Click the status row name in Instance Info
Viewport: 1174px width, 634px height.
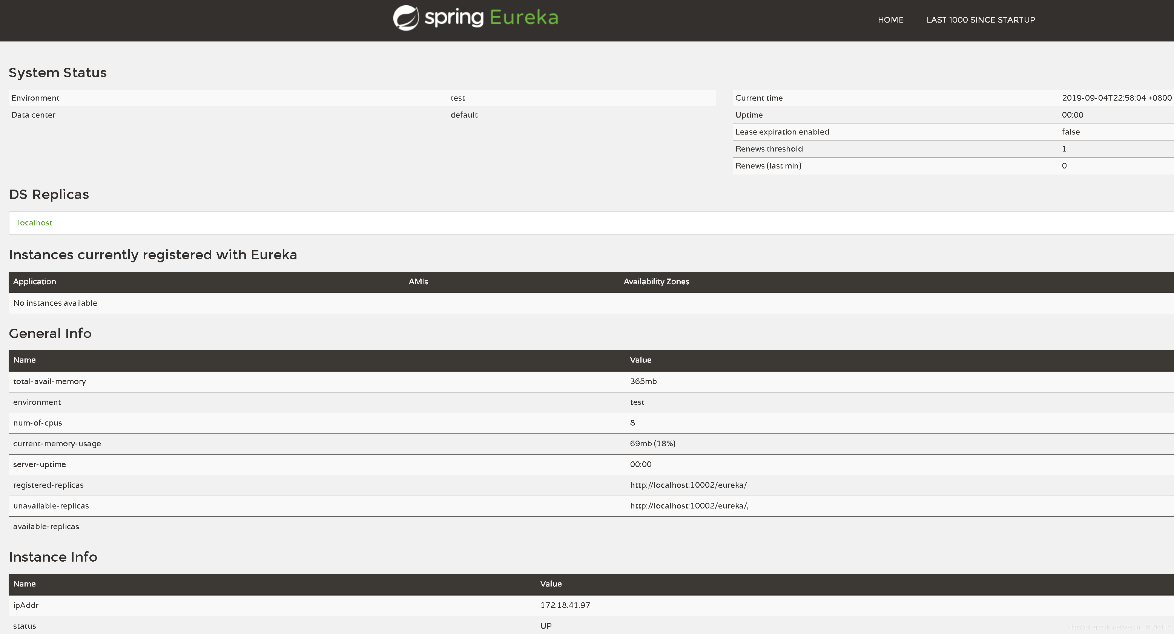coord(25,626)
